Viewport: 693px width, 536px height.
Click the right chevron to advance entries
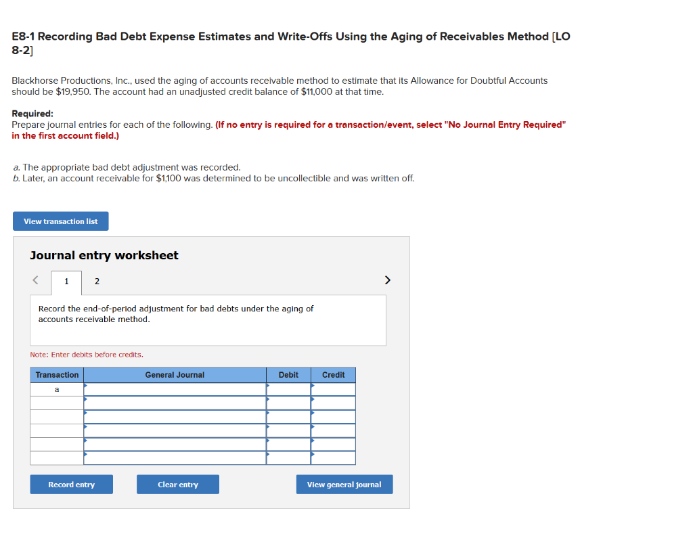coord(387,280)
